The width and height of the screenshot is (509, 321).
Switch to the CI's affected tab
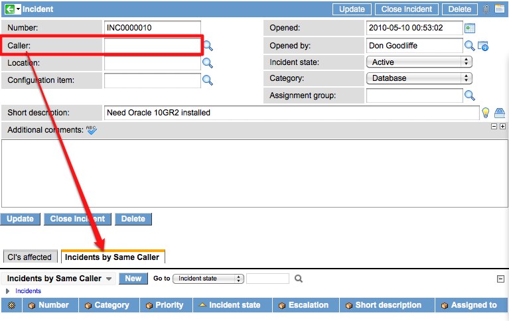tap(29, 257)
